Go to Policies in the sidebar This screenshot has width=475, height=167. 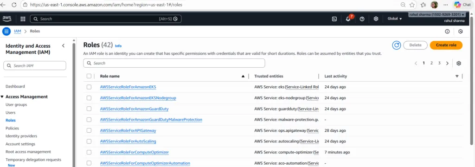click(x=12, y=128)
